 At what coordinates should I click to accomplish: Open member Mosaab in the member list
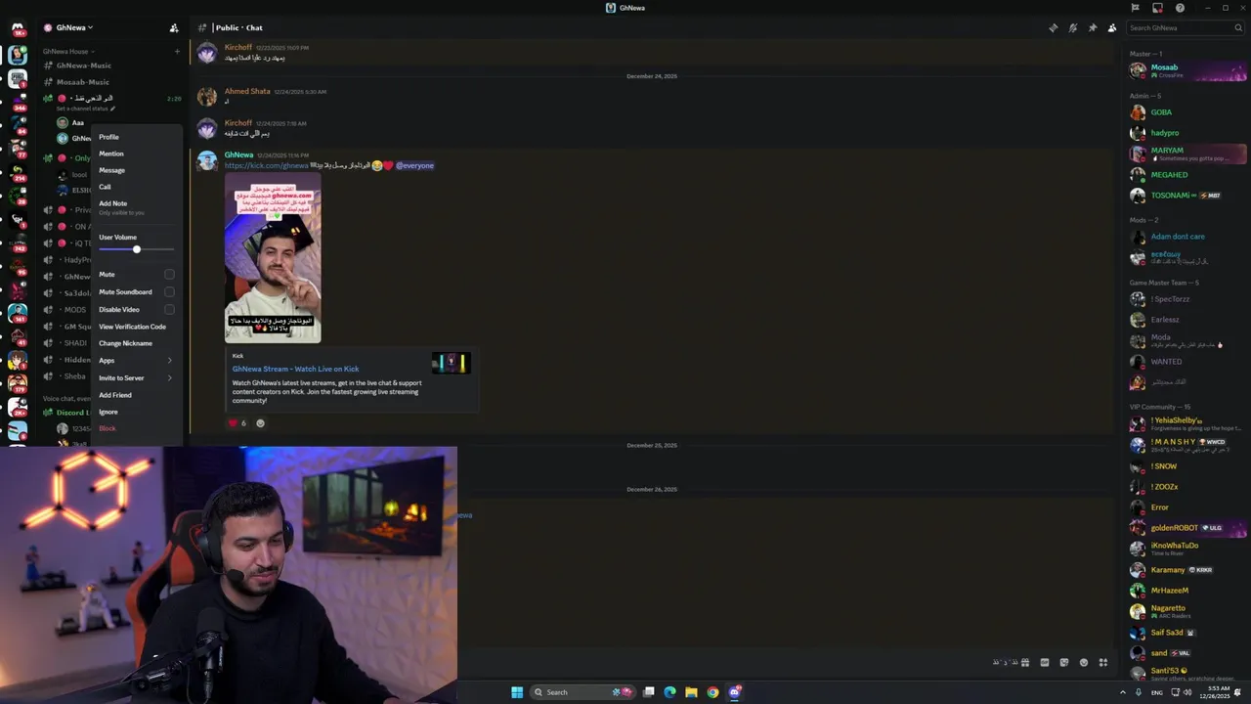[x=1186, y=70]
